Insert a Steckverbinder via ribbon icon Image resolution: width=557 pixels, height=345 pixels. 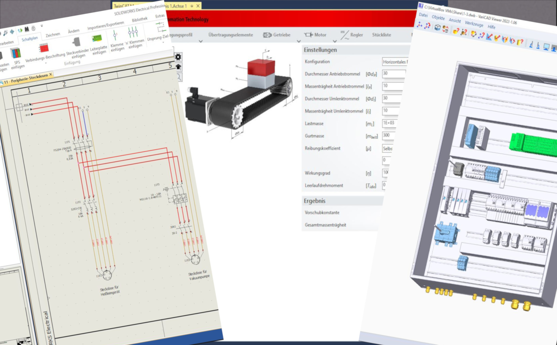click(76, 42)
